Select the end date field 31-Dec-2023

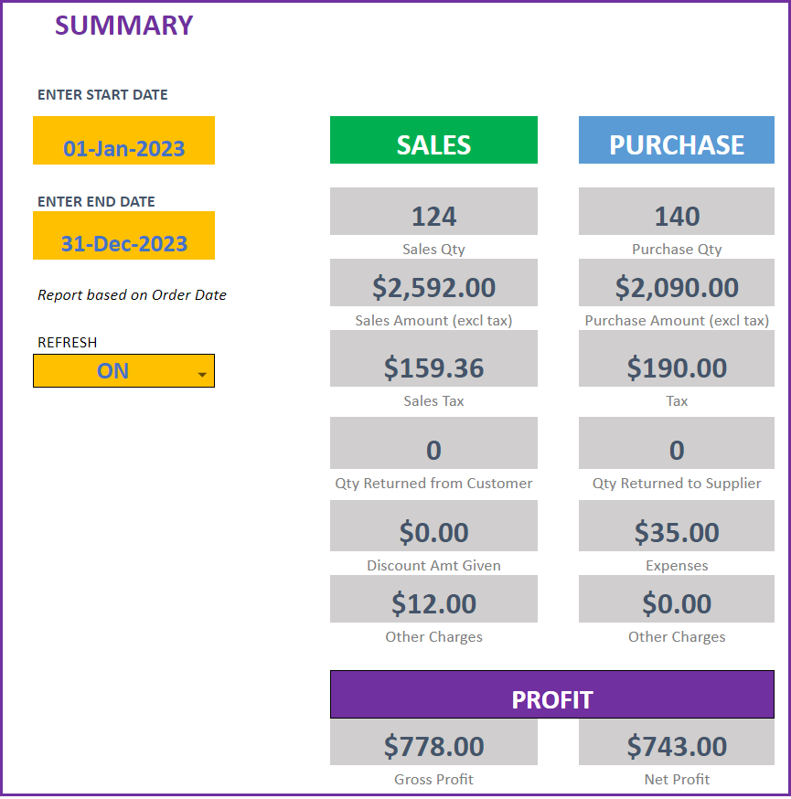[123, 236]
